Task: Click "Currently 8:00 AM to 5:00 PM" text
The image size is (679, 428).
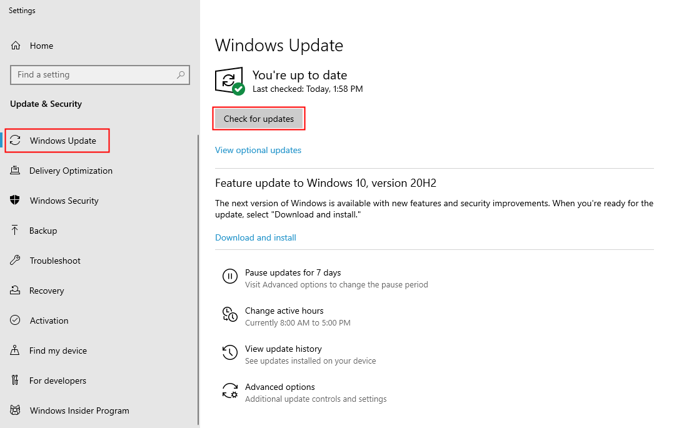Action: point(298,323)
